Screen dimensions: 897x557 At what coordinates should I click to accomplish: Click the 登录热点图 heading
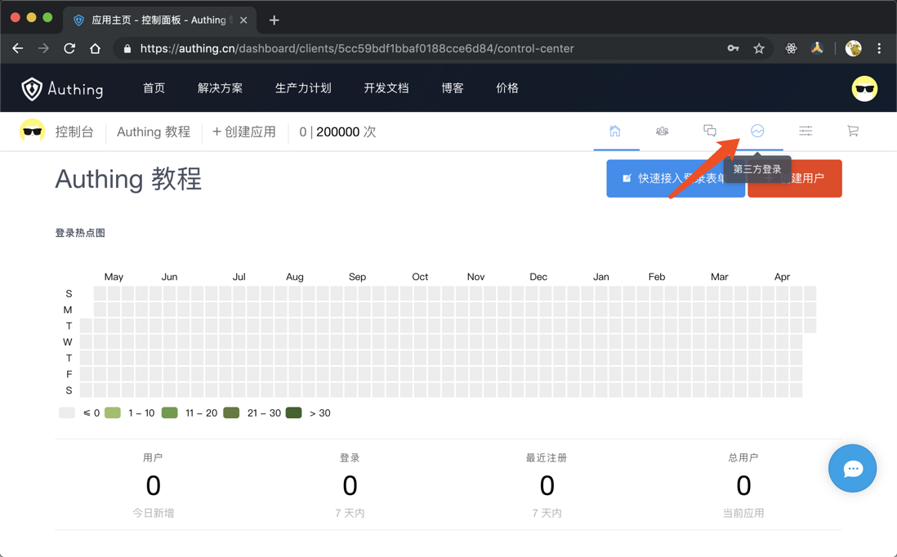(80, 233)
